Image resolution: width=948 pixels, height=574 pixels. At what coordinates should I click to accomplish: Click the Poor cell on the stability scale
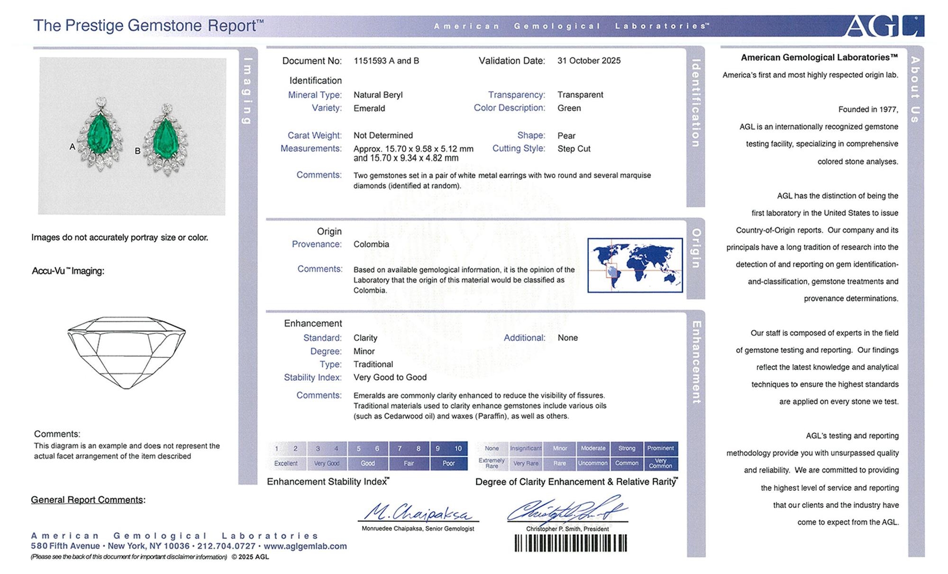(x=449, y=464)
